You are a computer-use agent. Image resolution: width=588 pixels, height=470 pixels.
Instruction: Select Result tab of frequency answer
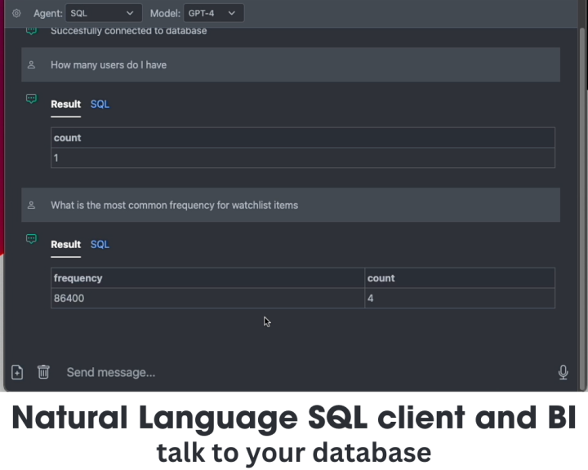point(65,244)
